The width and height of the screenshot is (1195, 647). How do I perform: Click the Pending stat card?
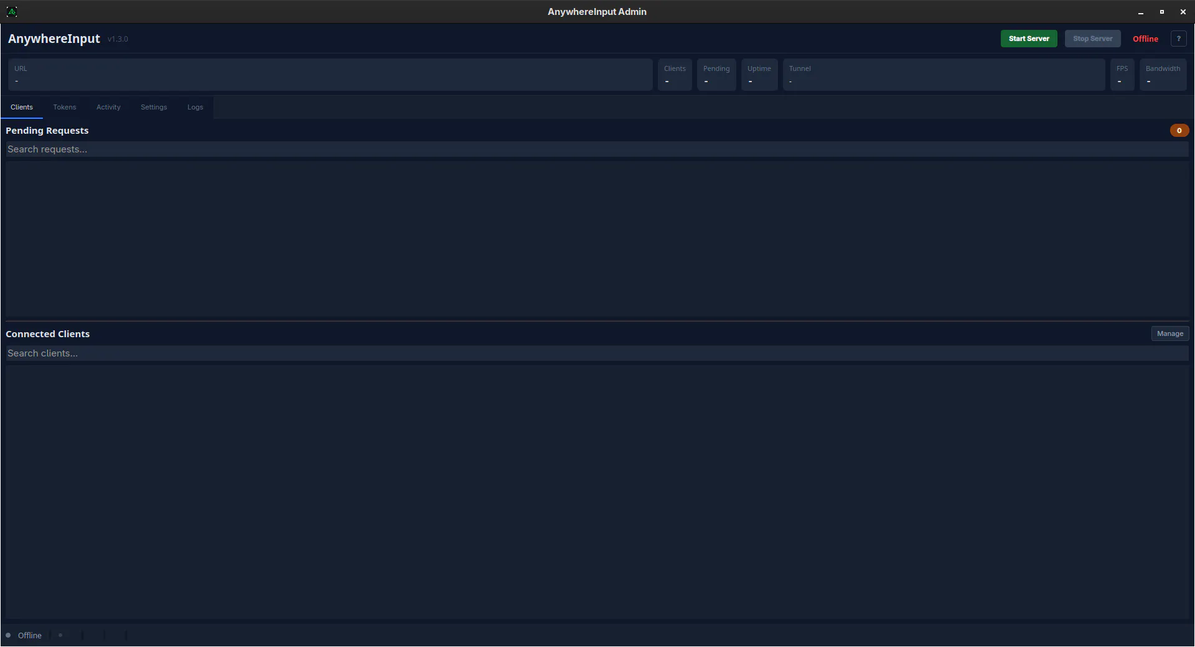click(716, 75)
